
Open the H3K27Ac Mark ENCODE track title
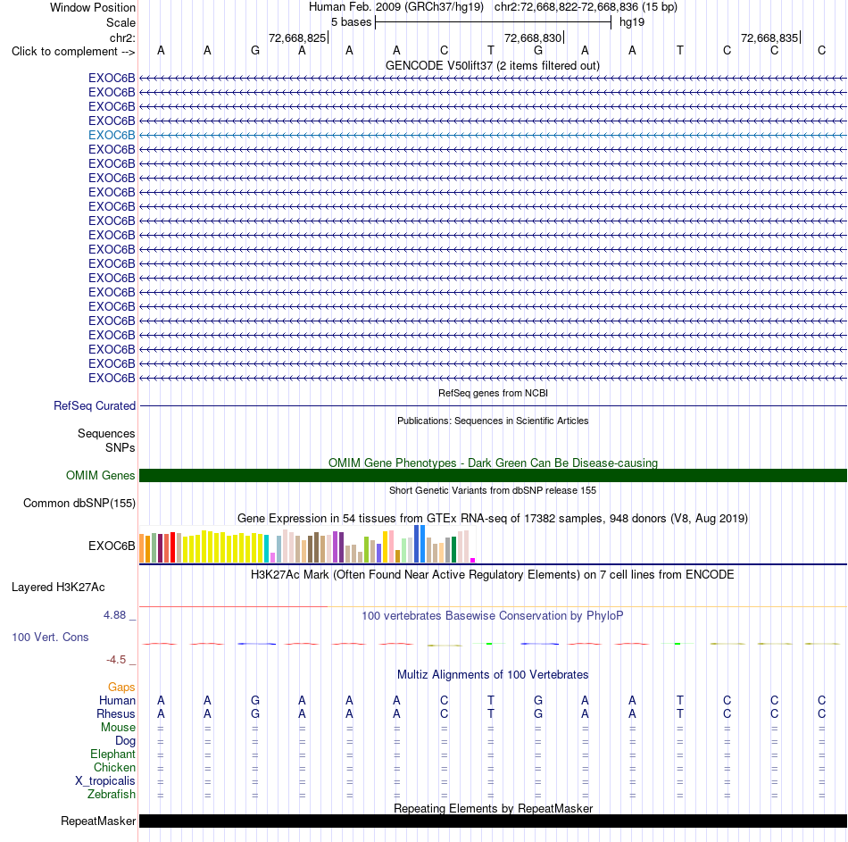[493, 575]
